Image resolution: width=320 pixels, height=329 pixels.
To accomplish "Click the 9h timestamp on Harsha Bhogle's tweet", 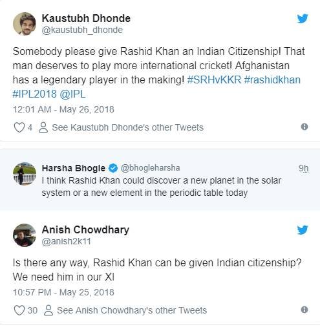I will 304,168.
